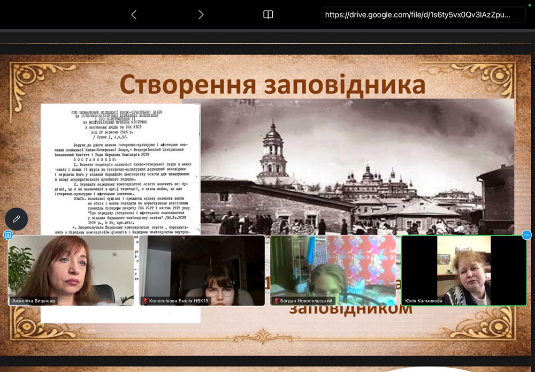Click the slide title Створення заповідника
The image size is (535, 372).
(272, 85)
